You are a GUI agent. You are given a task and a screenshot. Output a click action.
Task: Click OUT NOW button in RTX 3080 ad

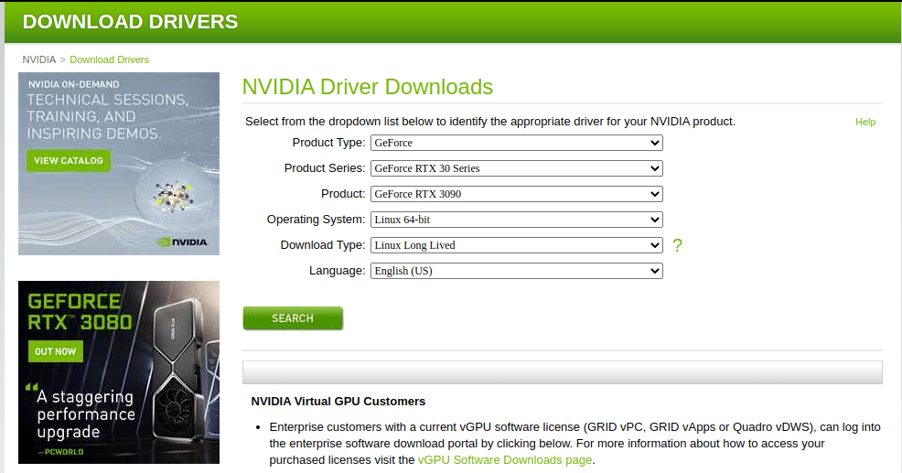click(56, 351)
